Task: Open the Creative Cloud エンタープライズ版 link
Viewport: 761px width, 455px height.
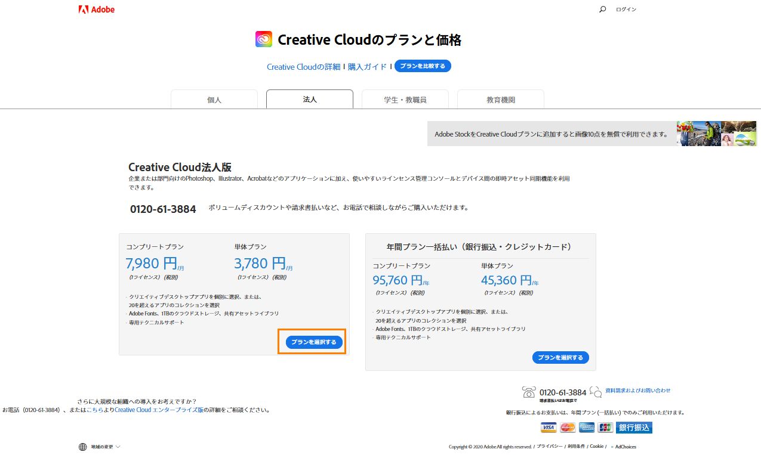Action: pyautogui.click(x=159, y=410)
